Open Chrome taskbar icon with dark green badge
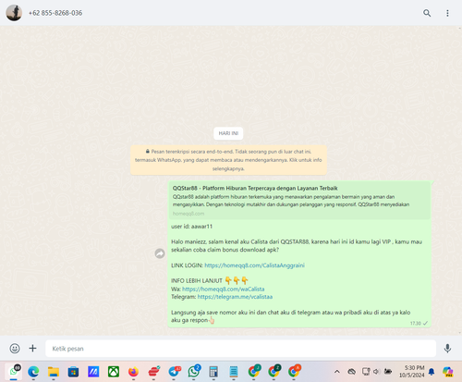The width and height of the screenshot is (462, 382). [274, 371]
